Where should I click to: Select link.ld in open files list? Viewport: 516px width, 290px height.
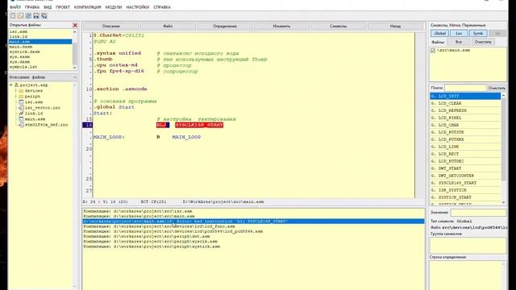[x=19, y=36]
